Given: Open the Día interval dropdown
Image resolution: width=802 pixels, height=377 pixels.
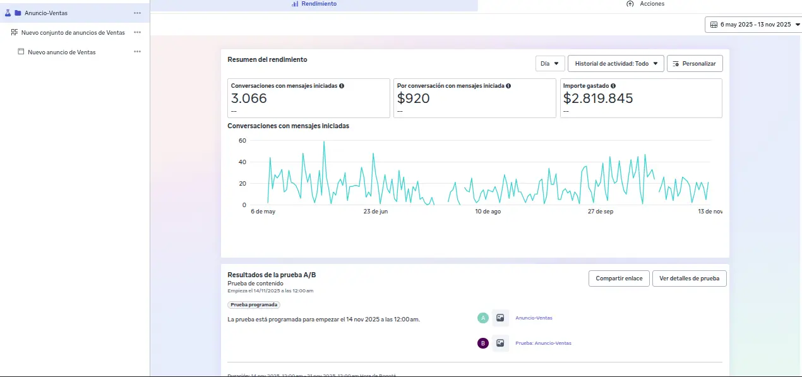Looking at the screenshot, I should [549, 63].
